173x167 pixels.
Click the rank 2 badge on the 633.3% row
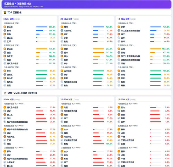pyautogui.click(x=119, y=53)
